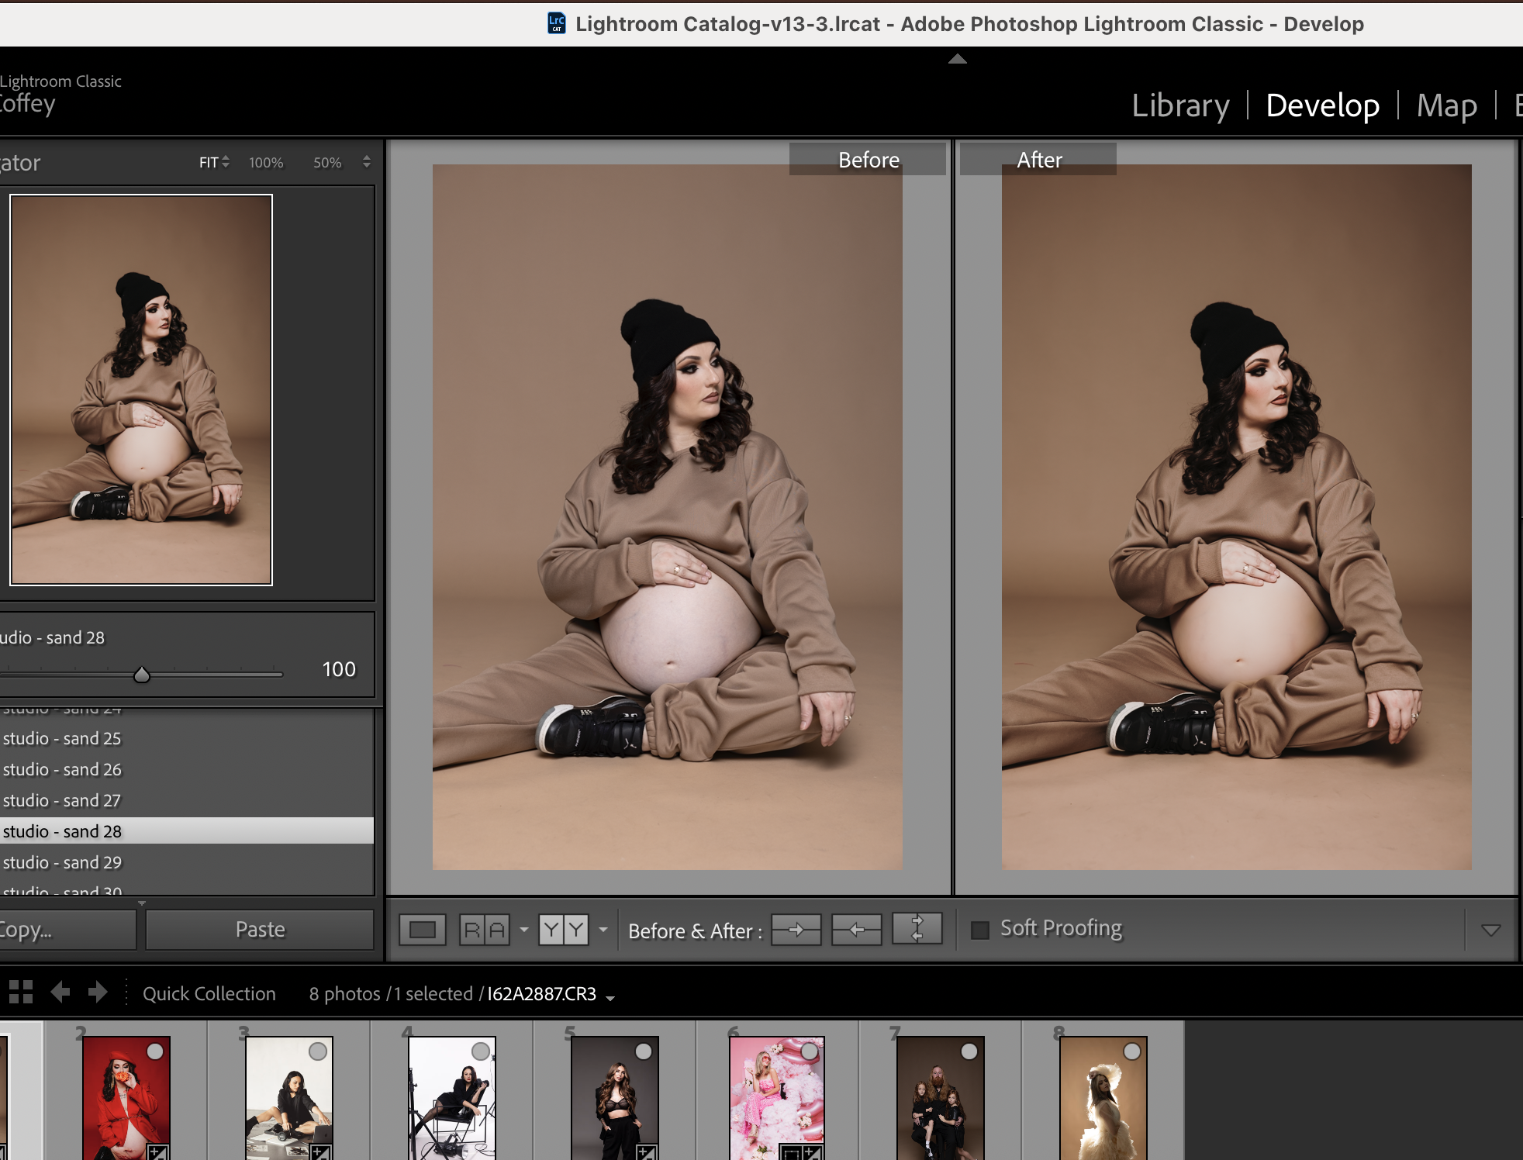Click the Reference View R|A icon

485,930
